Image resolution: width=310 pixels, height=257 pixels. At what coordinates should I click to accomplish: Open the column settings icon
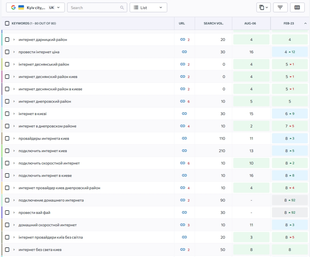[297, 8]
